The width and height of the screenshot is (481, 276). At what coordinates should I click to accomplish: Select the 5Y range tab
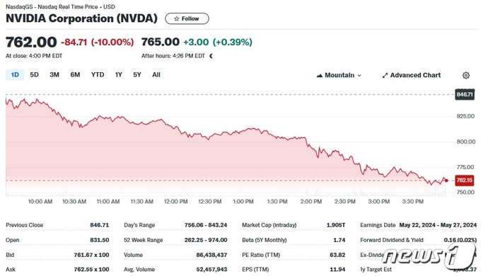tap(137, 74)
